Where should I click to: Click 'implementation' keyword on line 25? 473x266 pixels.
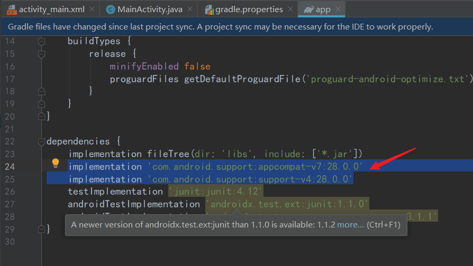(105, 179)
